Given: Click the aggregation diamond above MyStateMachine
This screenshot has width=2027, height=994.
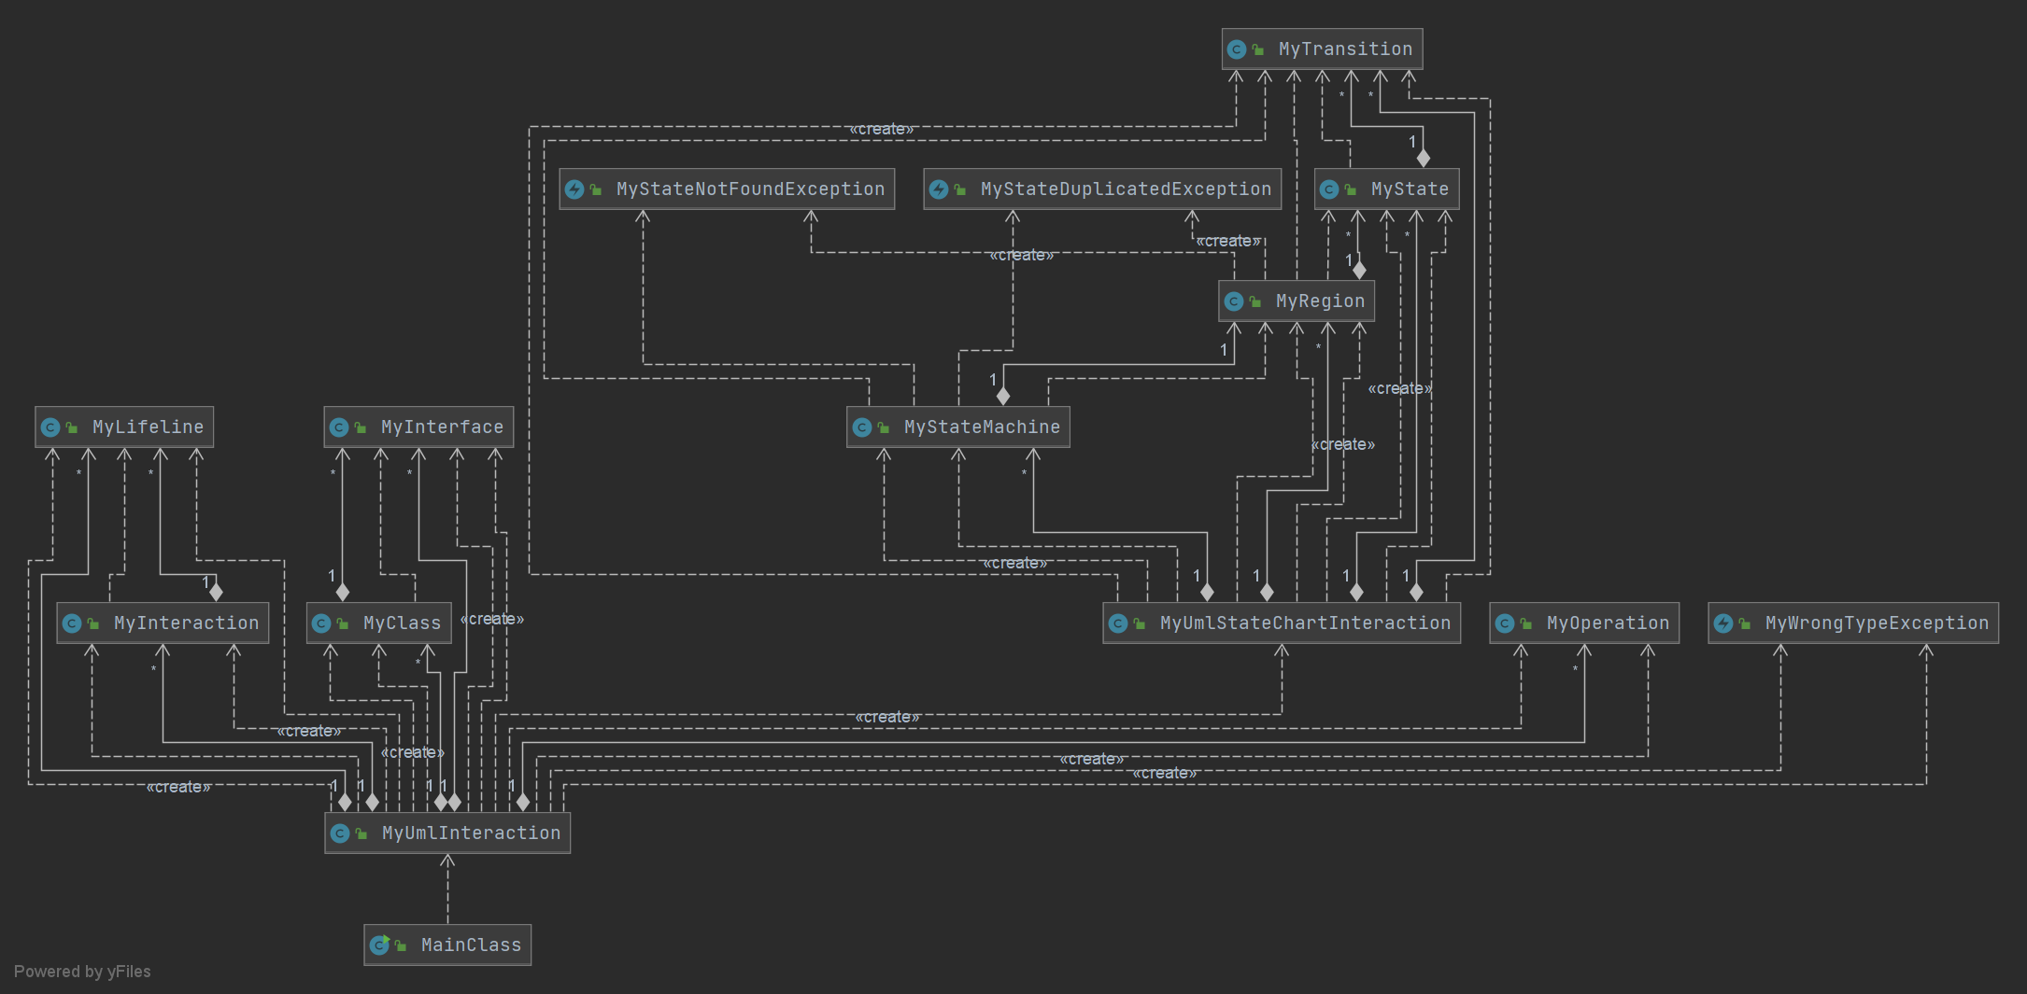Looking at the screenshot, I should coord(1003,397).
